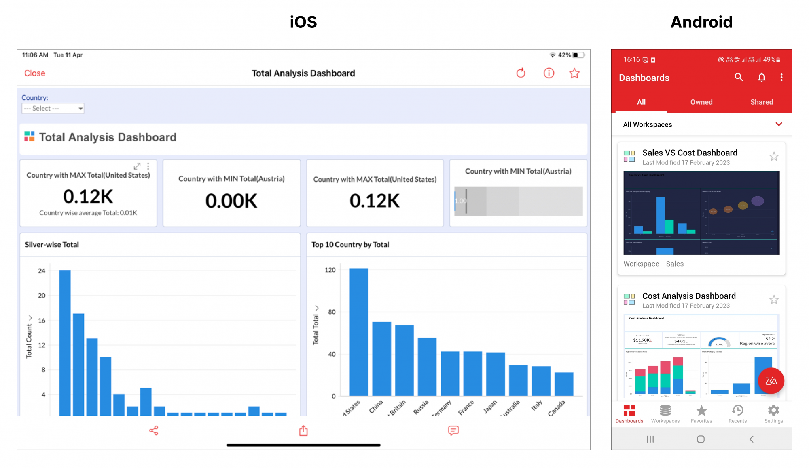This screenshot has width=809, height=468.
Task: Star the Cost Analysis Dashboard
Action: pyautogui.click(x=774, y=300)
